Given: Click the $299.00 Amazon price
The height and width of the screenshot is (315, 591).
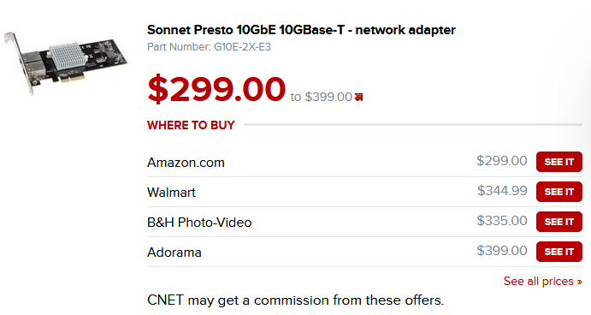Looking at the screenshot, I should 502,161.
